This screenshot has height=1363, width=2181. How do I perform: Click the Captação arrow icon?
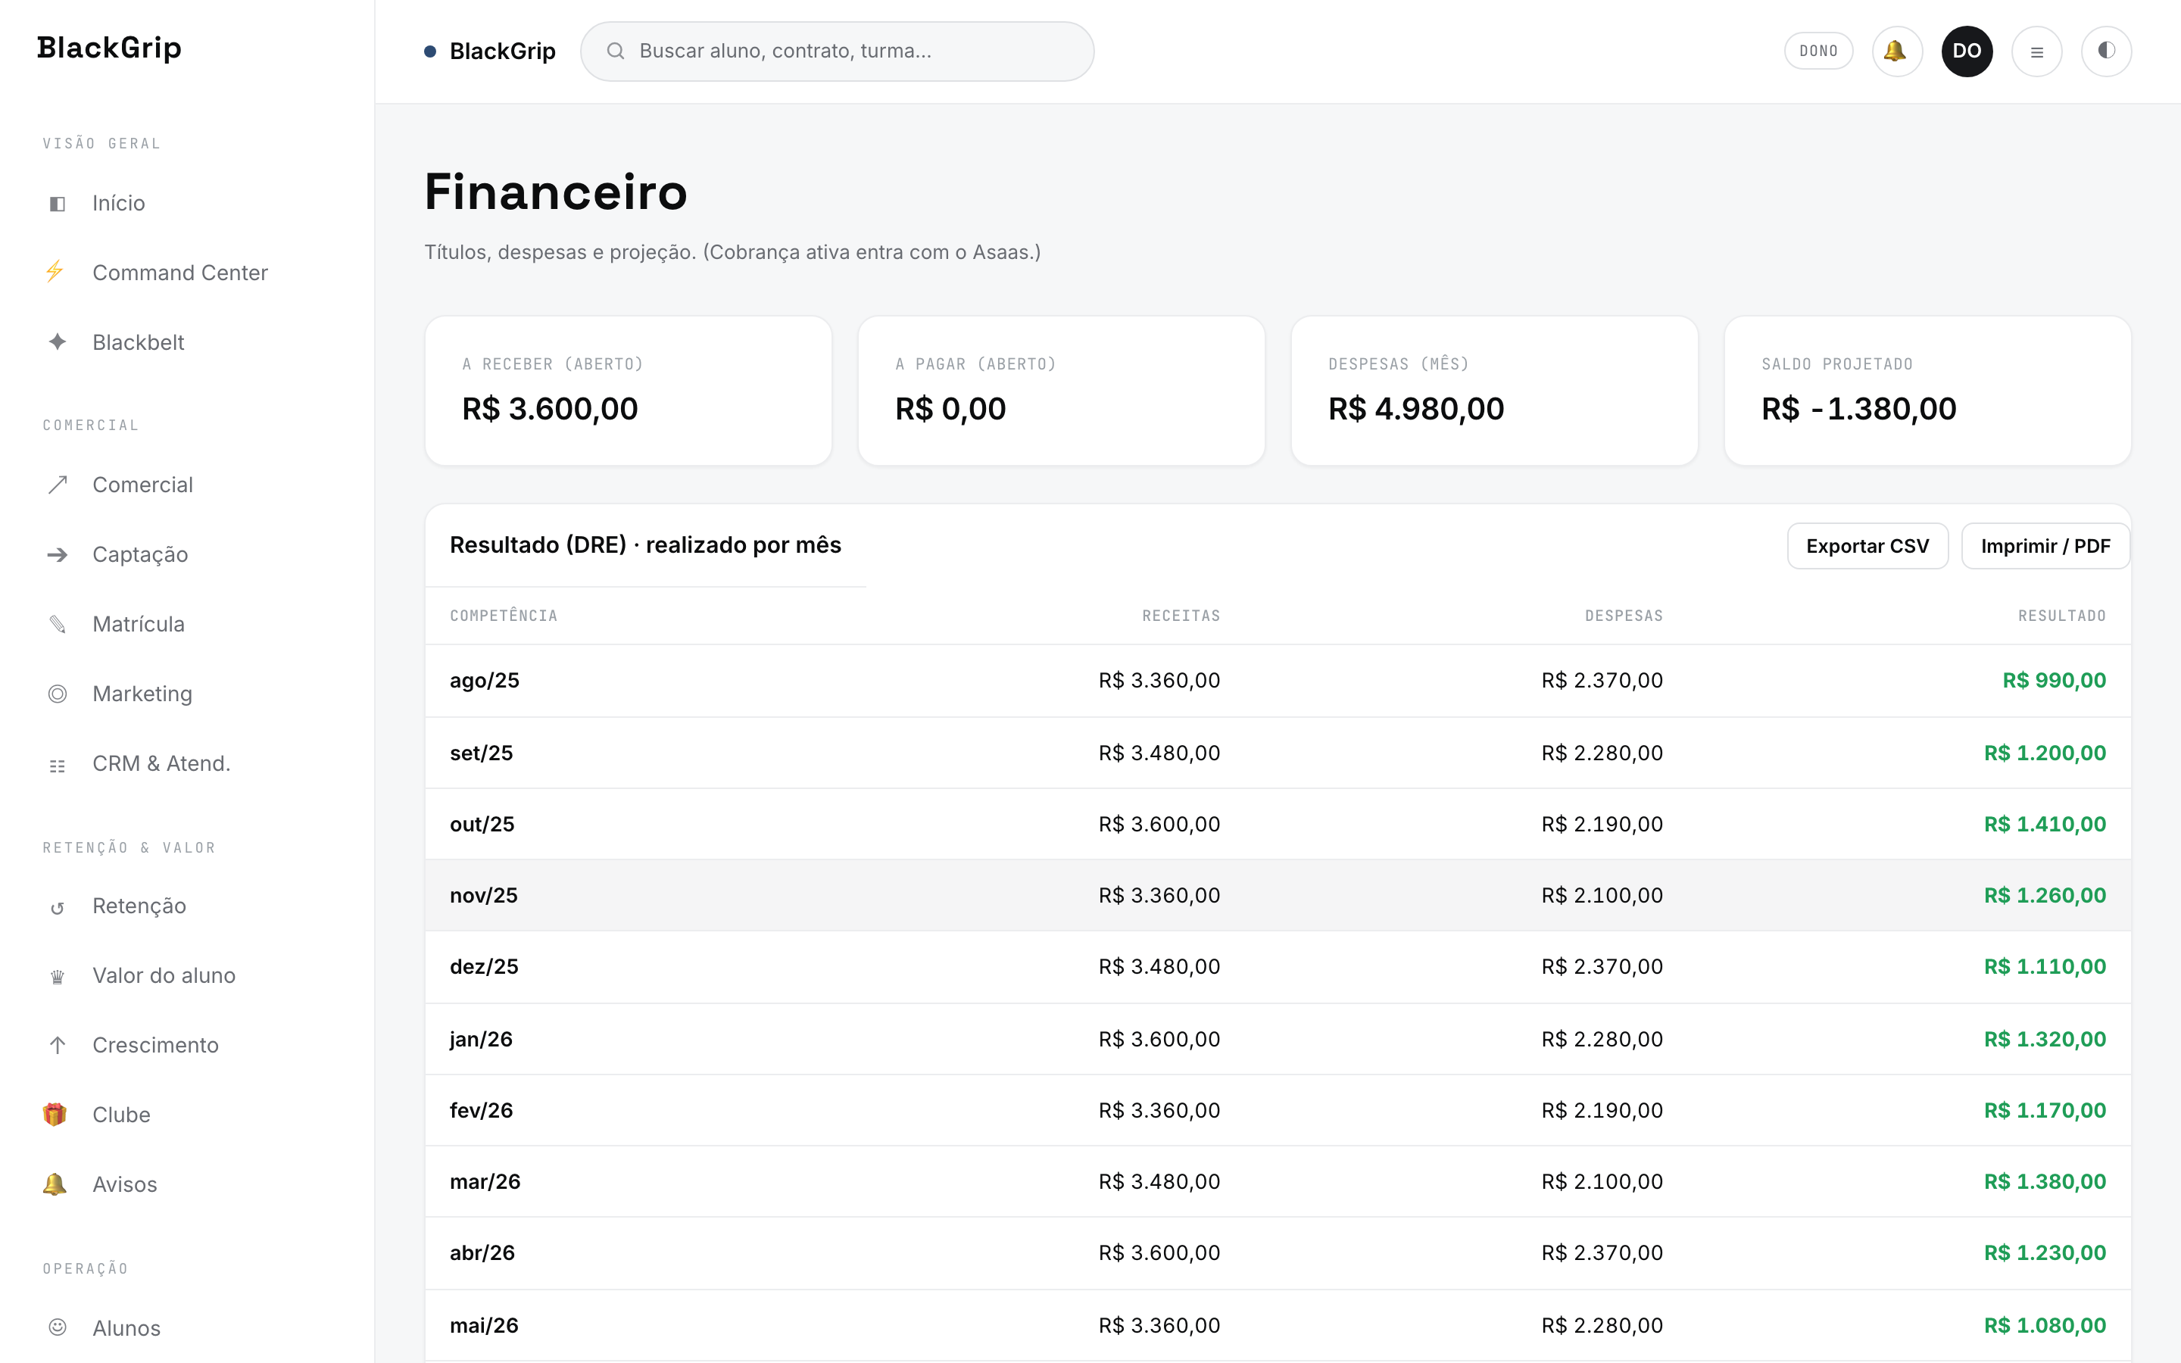point(57,554)
